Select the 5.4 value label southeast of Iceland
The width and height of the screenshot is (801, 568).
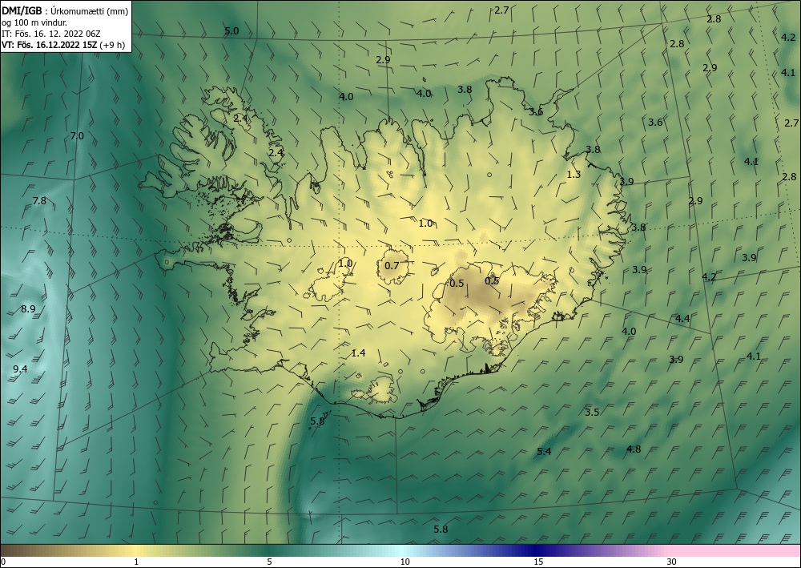(545, 452)
